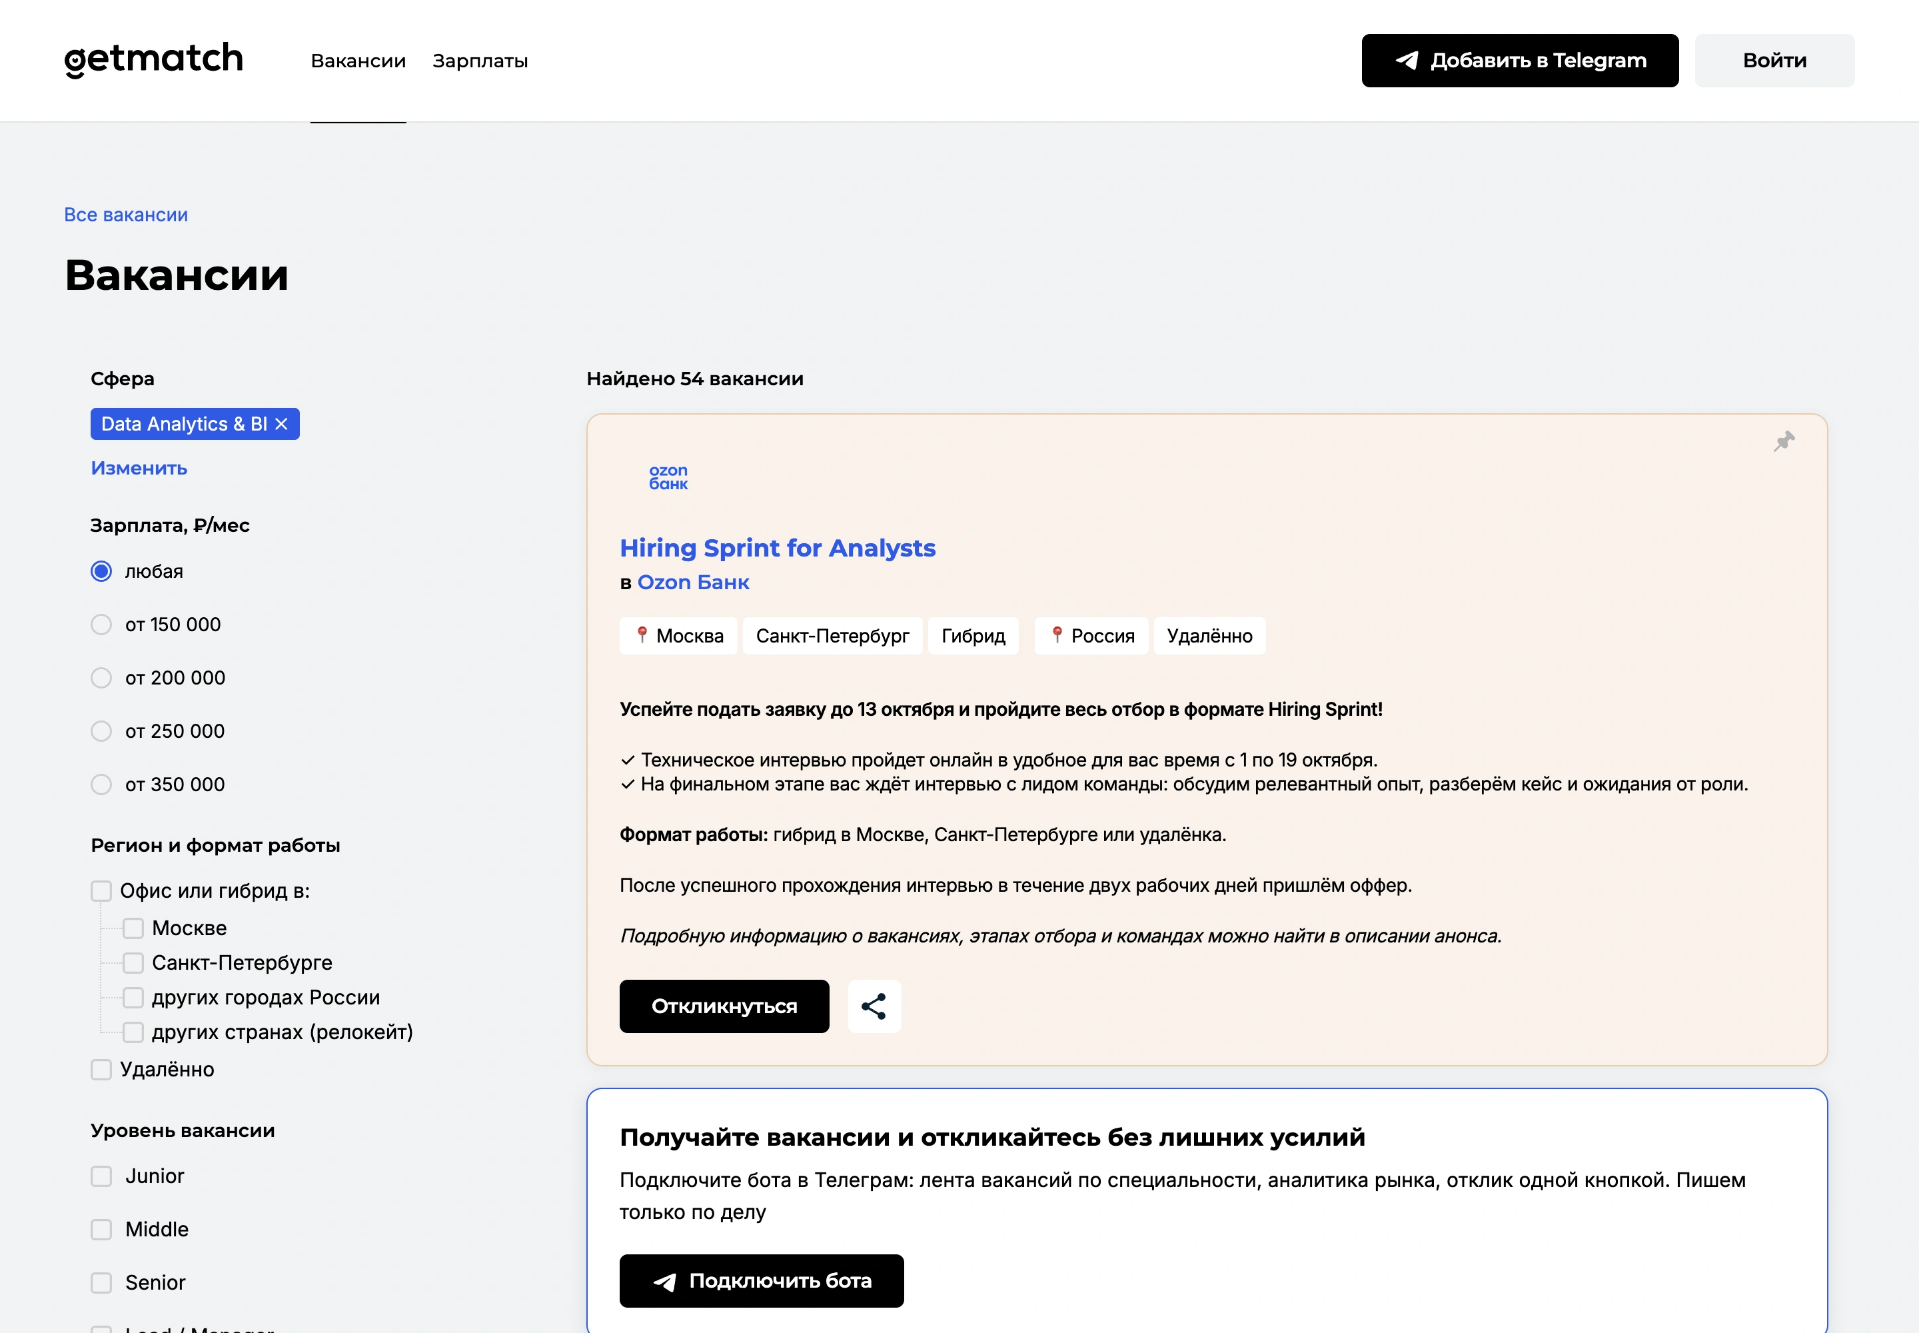Screen dimensions: 1919x1333
Task: Click the share icon button
Action: 874,1006
